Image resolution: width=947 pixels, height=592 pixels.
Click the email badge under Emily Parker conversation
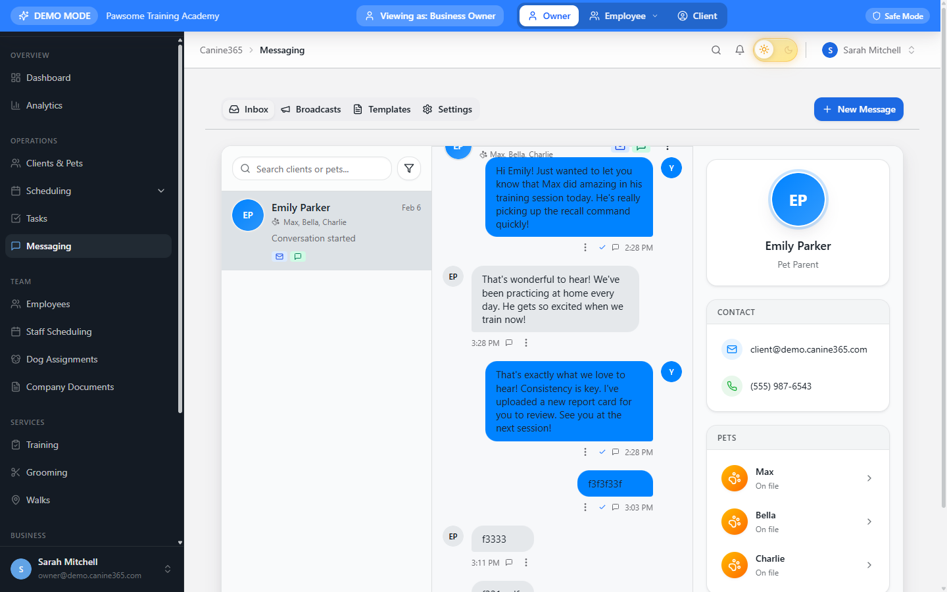point(279,257)
